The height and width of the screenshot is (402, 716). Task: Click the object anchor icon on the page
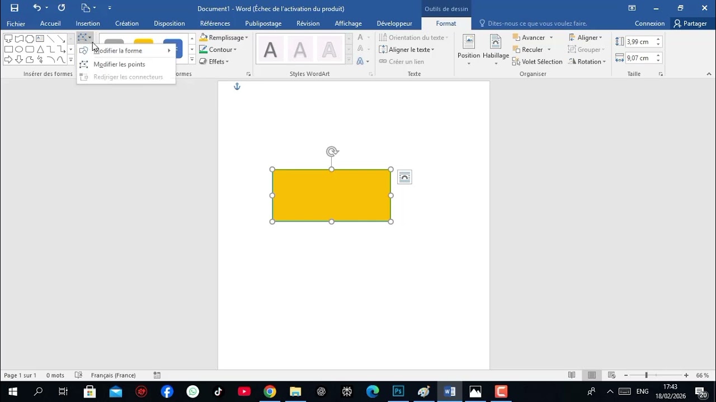(237, 87)
